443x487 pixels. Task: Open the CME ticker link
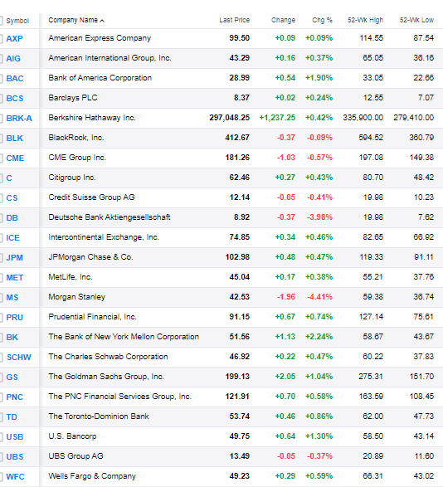click(x=15, y=158)
